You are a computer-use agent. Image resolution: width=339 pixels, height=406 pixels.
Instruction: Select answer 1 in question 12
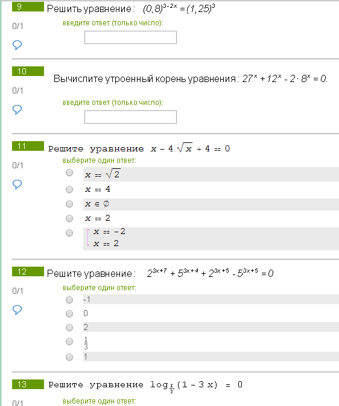point(69,357)
